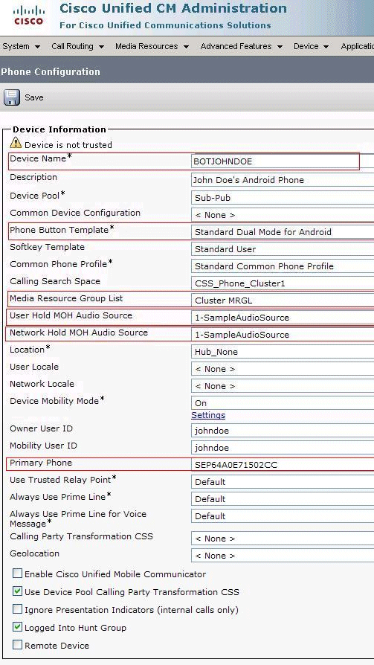This screenshot has height=665, width=374.
Task: Click the Save text button
Action: coord(34,97)
